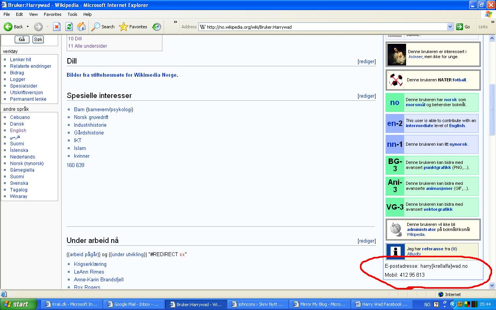Click rediger link for Spesielle interesser section
496x310 pixels.
(367, 96)
